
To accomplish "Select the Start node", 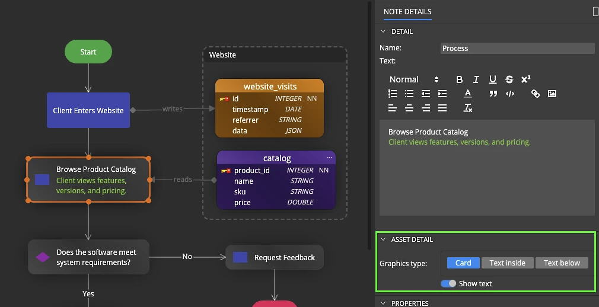I will 88,52.
